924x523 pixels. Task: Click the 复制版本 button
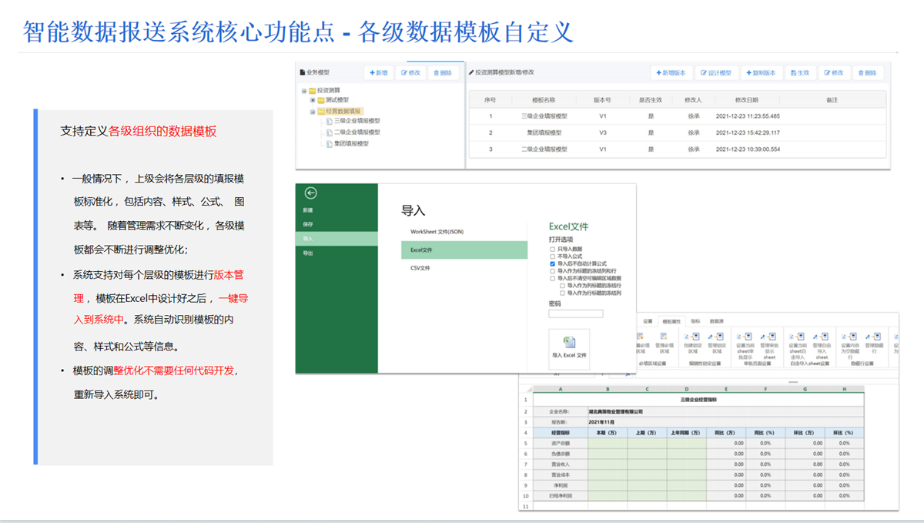[761, 72]
